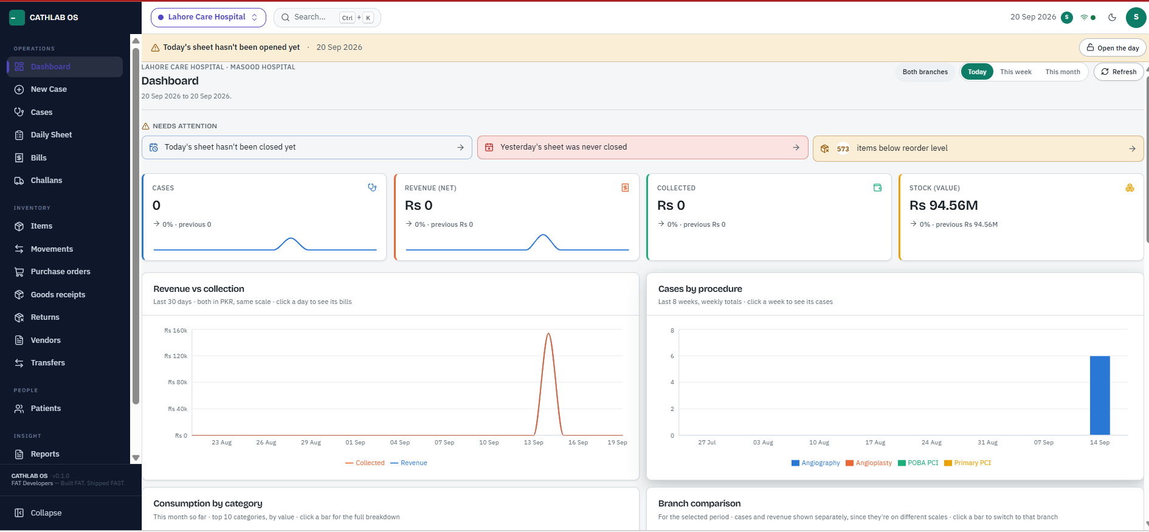Image resolution: width=1149 pixels, height=532 pixels.
Task: Click the Consumption by category heading
Action: [208, 503]
